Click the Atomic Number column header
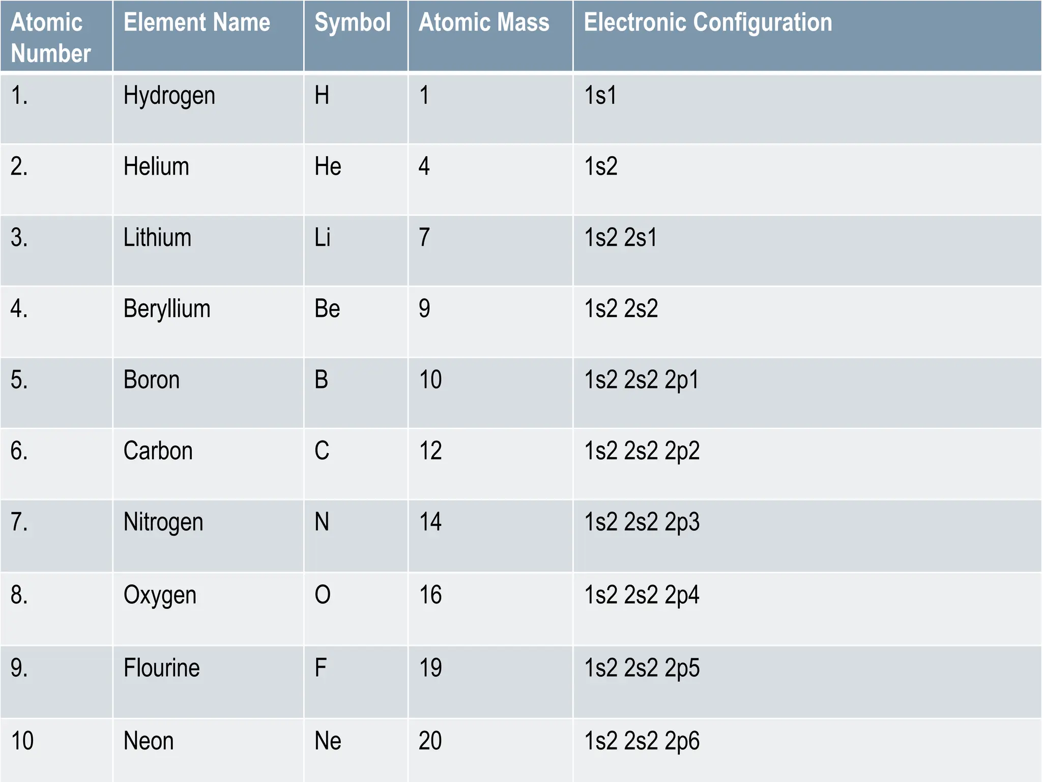The height and width of the screenshot is (782, 1042). click(x=56, y=36)
